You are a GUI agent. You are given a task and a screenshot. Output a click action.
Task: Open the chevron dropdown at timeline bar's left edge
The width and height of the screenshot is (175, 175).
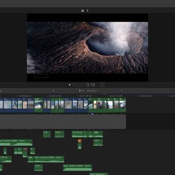[x=1, y=91]
